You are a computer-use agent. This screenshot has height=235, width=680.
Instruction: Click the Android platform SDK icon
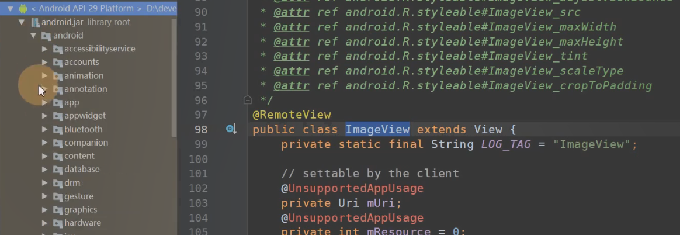tap(23, 8)
